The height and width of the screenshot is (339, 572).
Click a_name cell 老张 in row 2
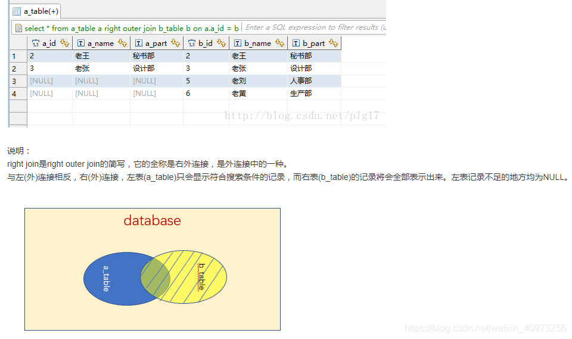coord(101,69)
